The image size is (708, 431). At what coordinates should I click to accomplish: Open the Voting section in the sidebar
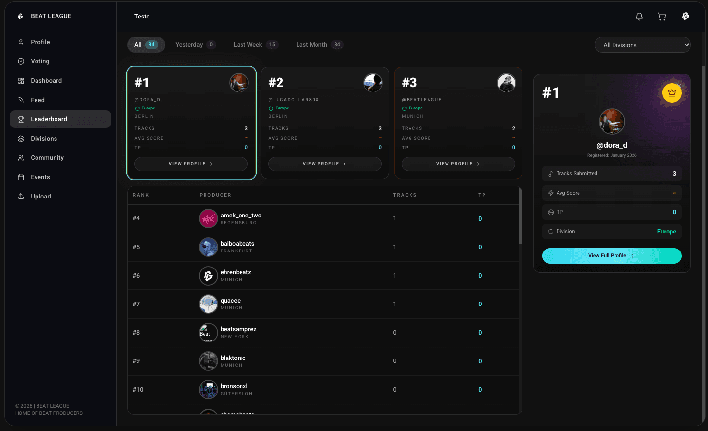click(21, 61)
